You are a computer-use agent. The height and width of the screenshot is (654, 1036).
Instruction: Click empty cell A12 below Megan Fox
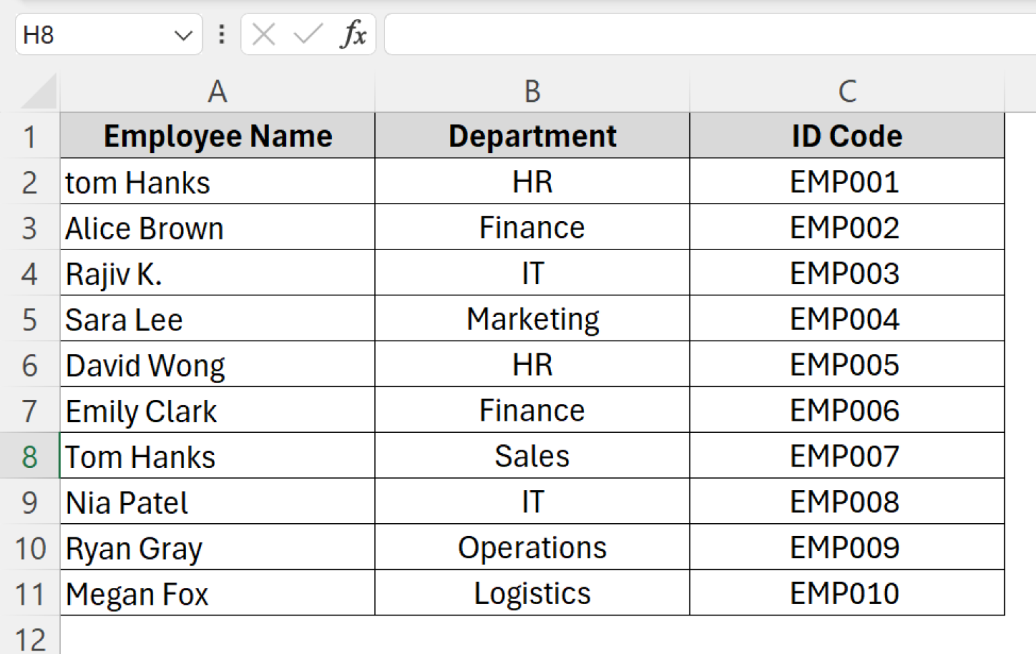click(x=217, y=636)
